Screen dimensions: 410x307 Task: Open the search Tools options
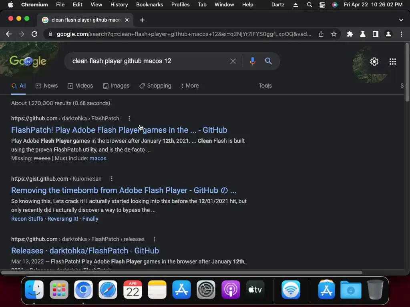(265, 86)
